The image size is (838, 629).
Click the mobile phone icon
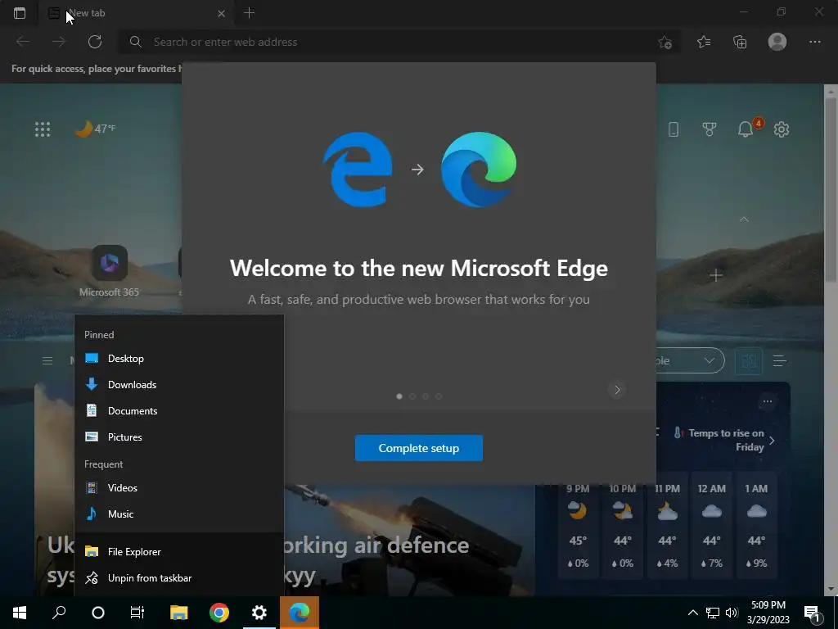coord(674,129)
